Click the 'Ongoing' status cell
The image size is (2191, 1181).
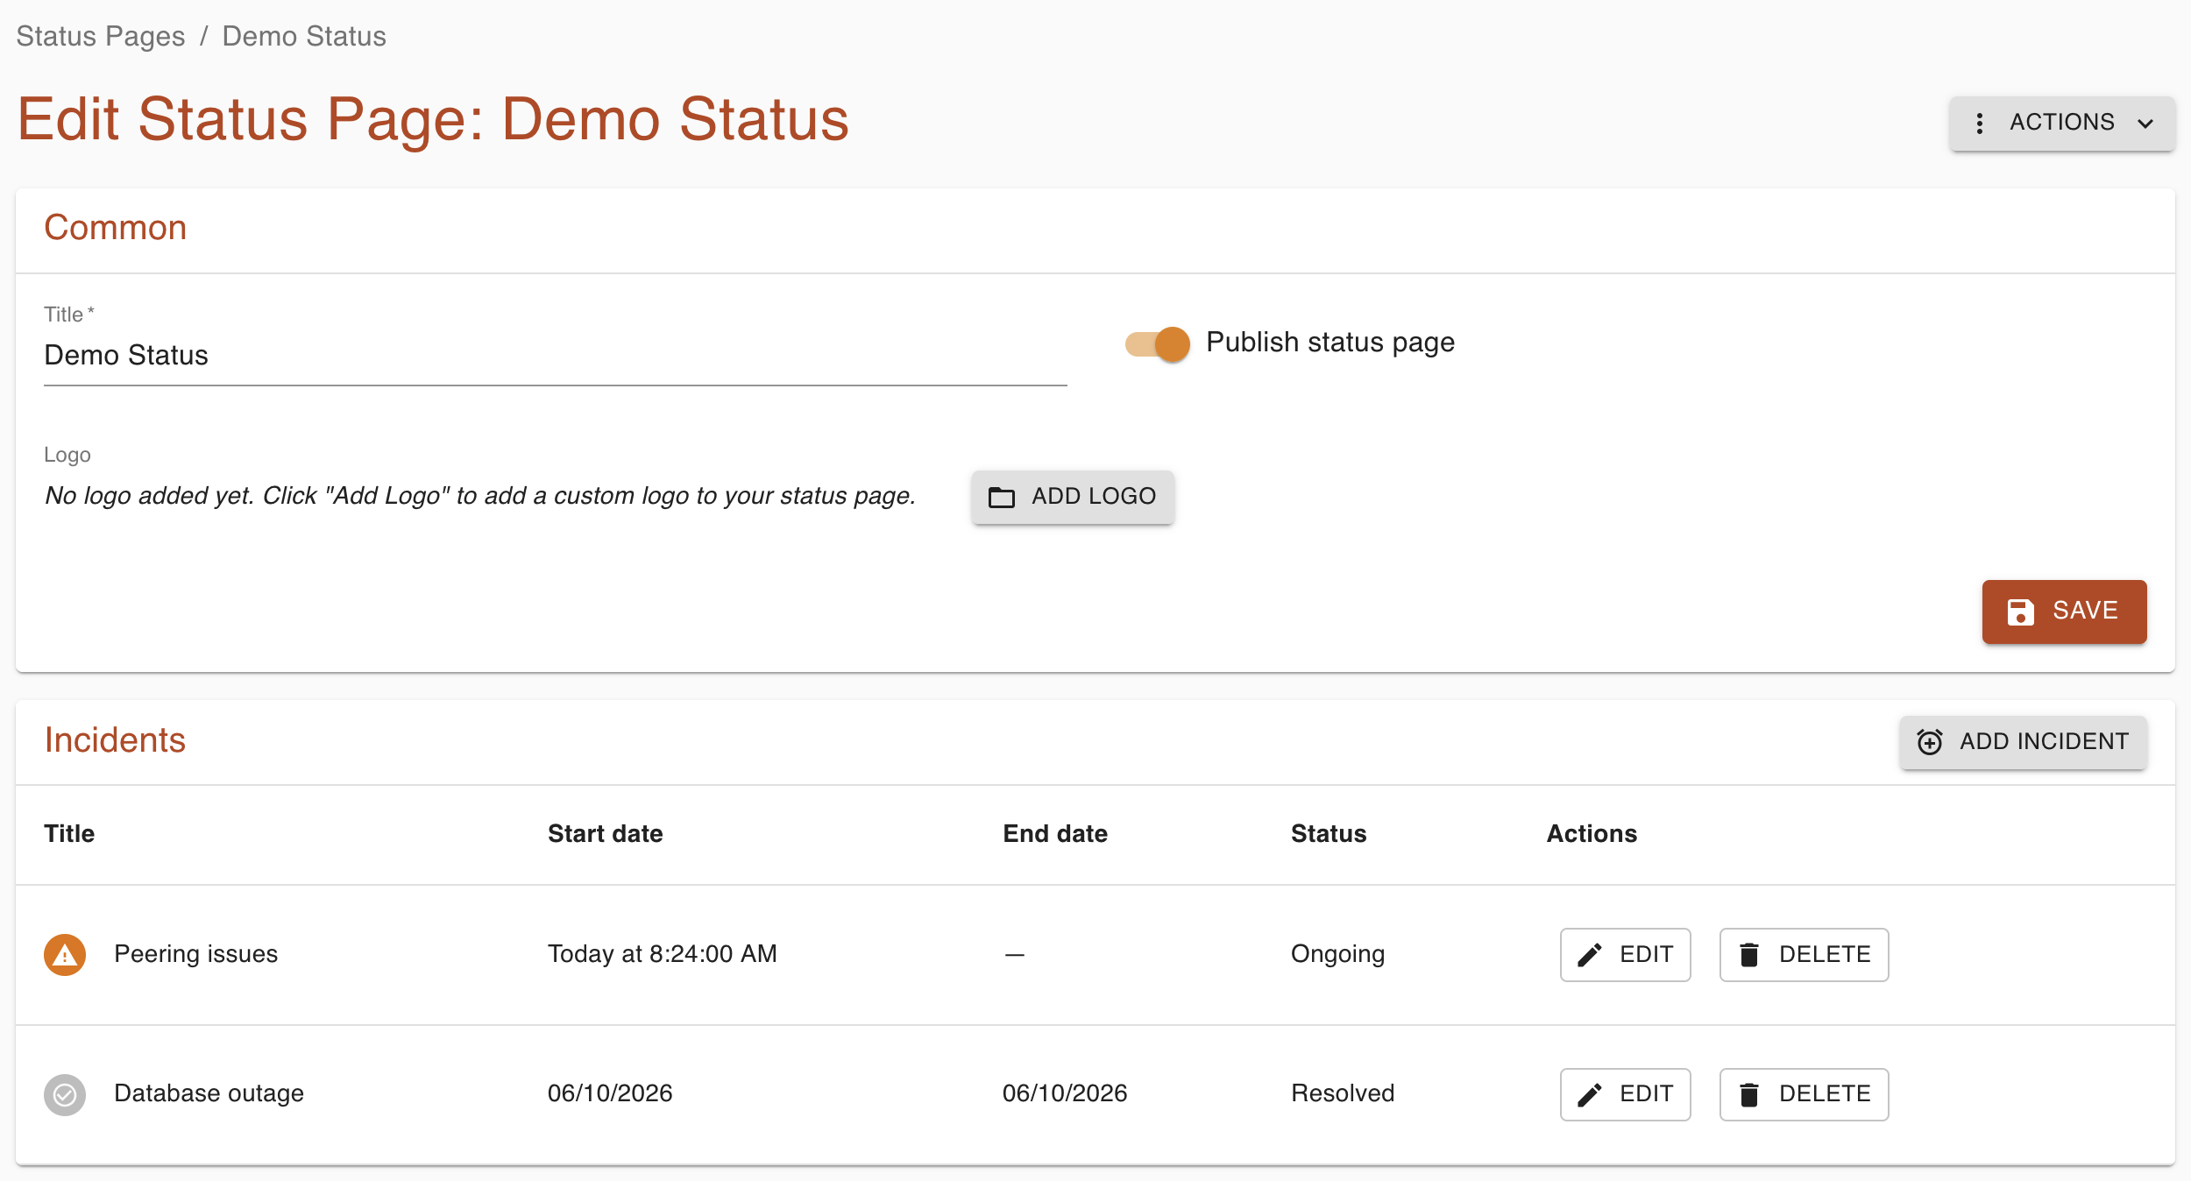1337,954
